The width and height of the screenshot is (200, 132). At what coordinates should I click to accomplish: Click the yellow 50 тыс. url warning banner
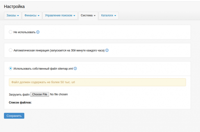97,82
